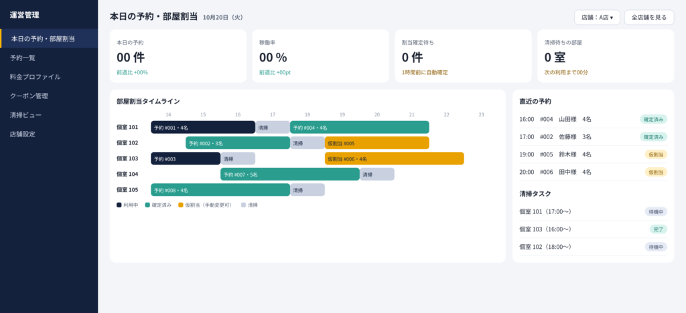The height and width of the screenshot is (313, 686).
Task: Click the 予約 #002・3名 timeline bar
Action: click(x=238, y=143)
